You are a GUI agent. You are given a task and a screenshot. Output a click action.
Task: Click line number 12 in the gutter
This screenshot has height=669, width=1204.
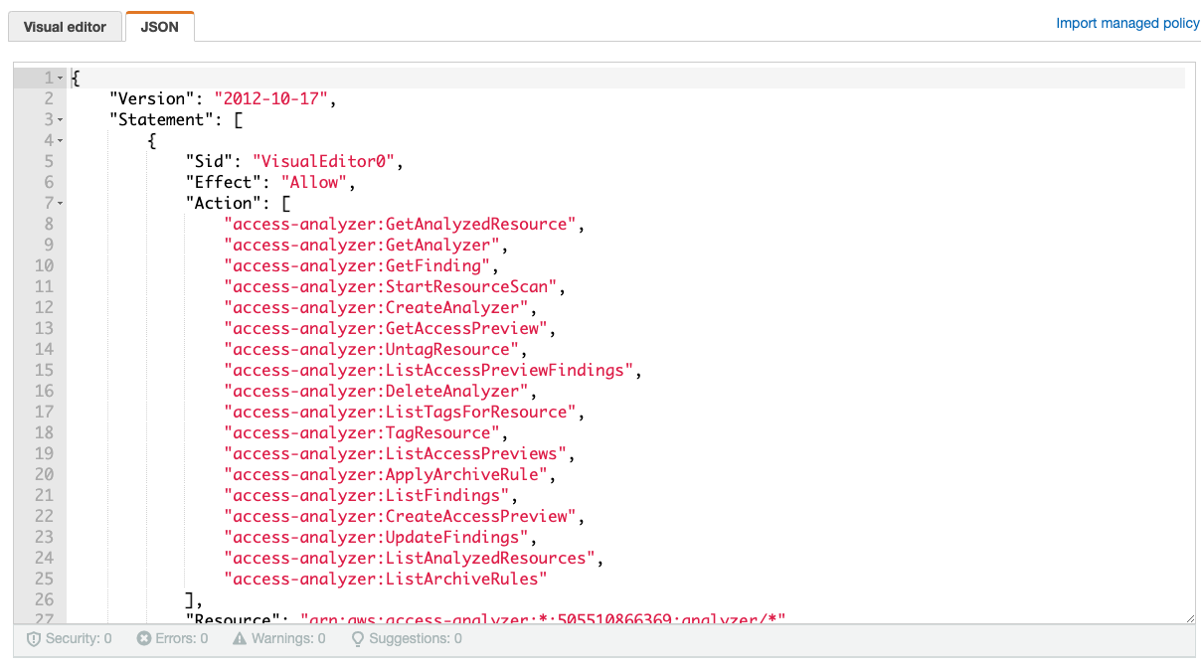(x=44, y=307)
